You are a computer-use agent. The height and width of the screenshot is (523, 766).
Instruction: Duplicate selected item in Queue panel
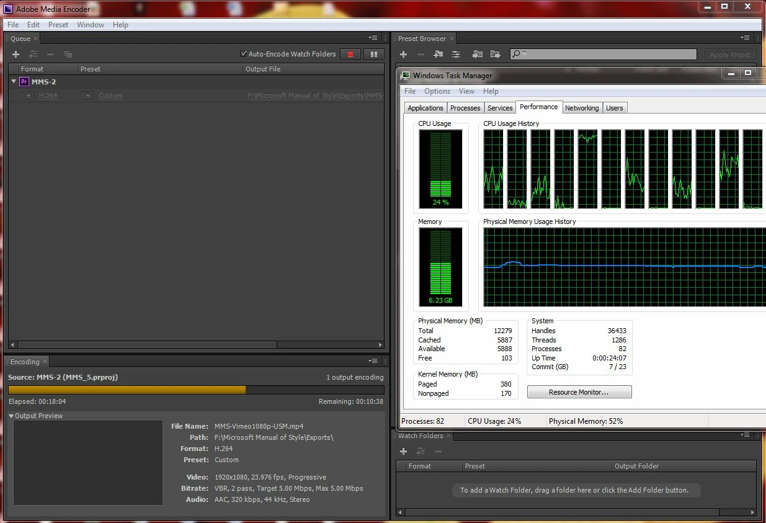[68, 55]
